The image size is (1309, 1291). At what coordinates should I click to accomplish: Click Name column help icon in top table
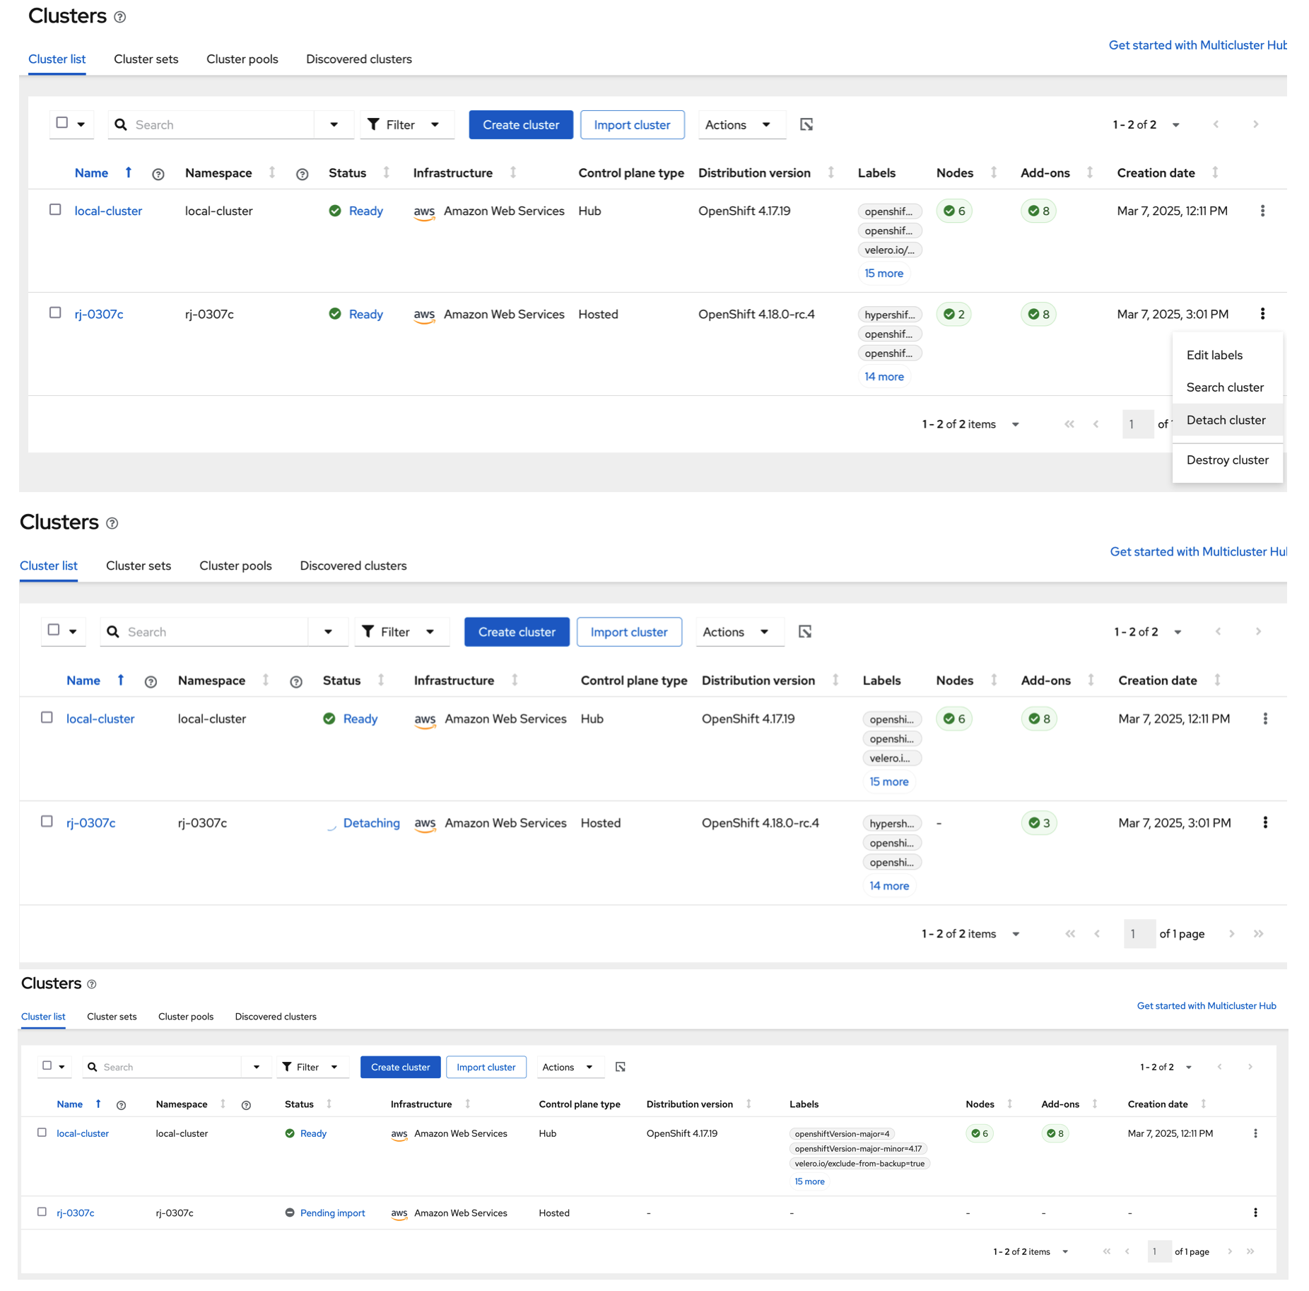pos(158,174)
